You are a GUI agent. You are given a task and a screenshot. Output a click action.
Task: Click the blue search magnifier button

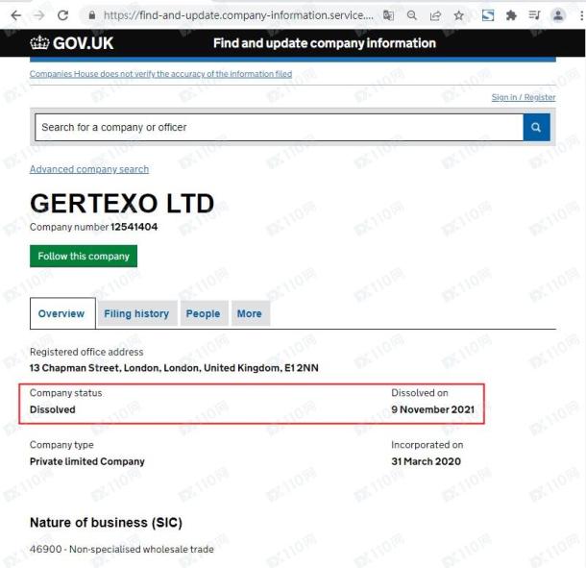[536, 128]
